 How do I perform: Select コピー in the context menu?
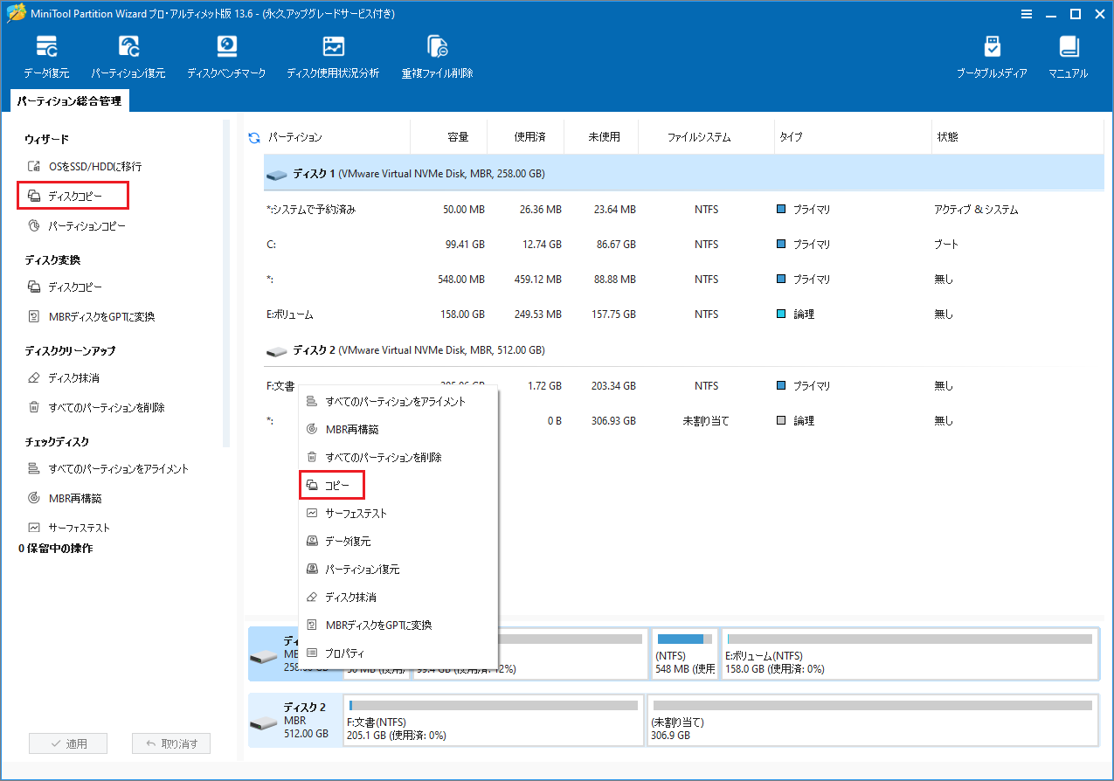(331, 485)
